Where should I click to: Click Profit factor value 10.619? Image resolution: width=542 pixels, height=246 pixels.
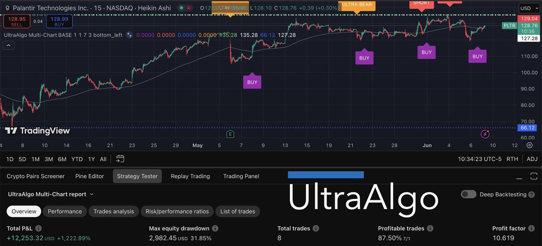[x=503, y=238]
